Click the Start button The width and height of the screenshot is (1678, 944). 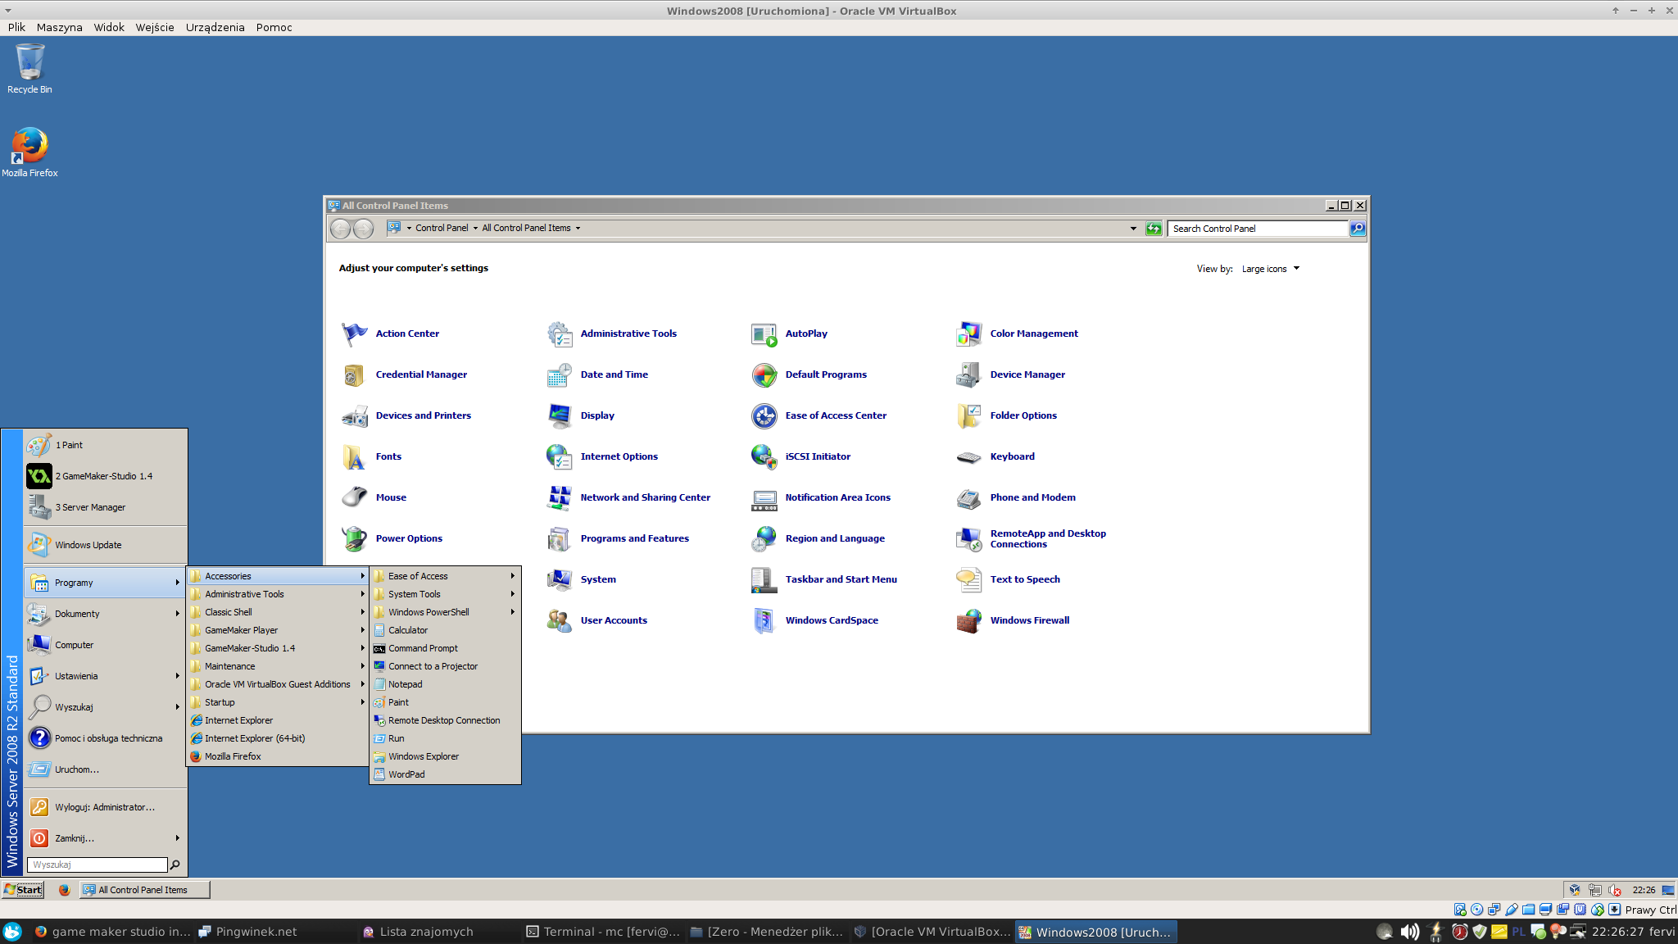(23, 889)
